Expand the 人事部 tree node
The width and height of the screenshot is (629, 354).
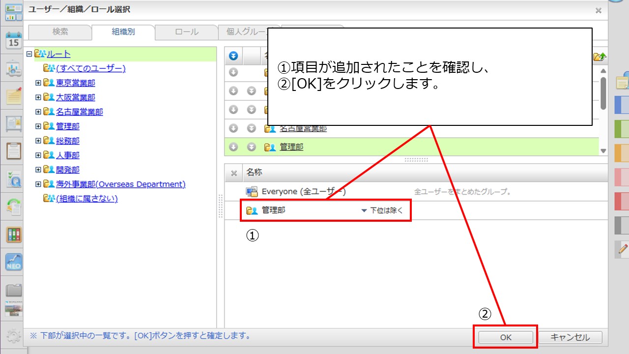38,155
